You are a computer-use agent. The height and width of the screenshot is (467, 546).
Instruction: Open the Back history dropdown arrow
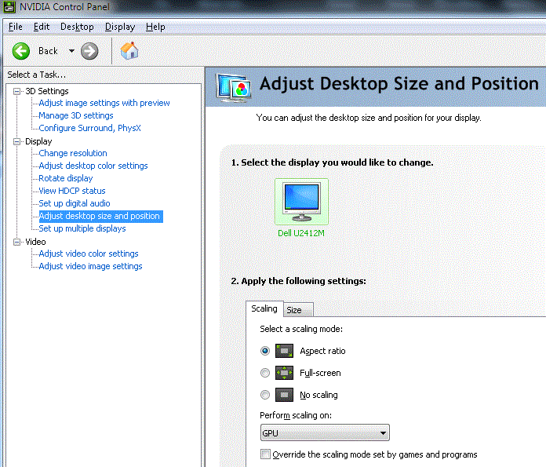click(71, 51)
